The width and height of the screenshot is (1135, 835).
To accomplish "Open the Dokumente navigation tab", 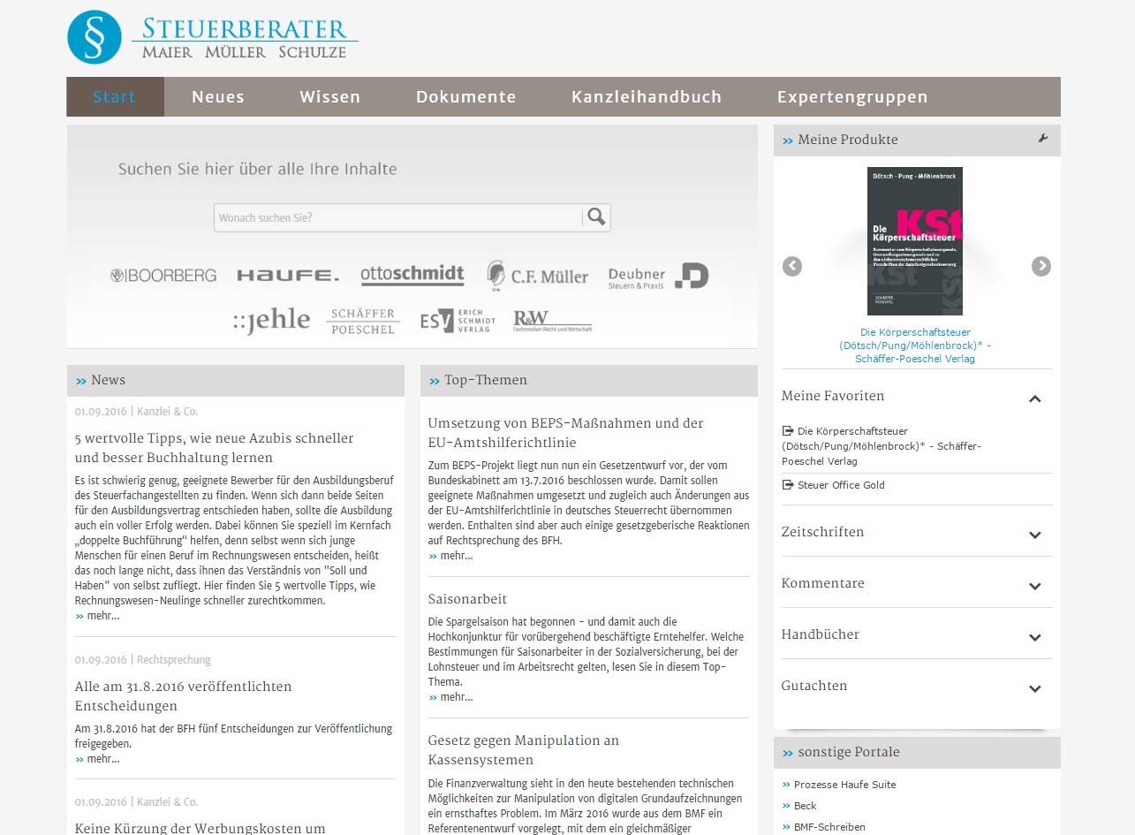I will click(x=466, y=97).
